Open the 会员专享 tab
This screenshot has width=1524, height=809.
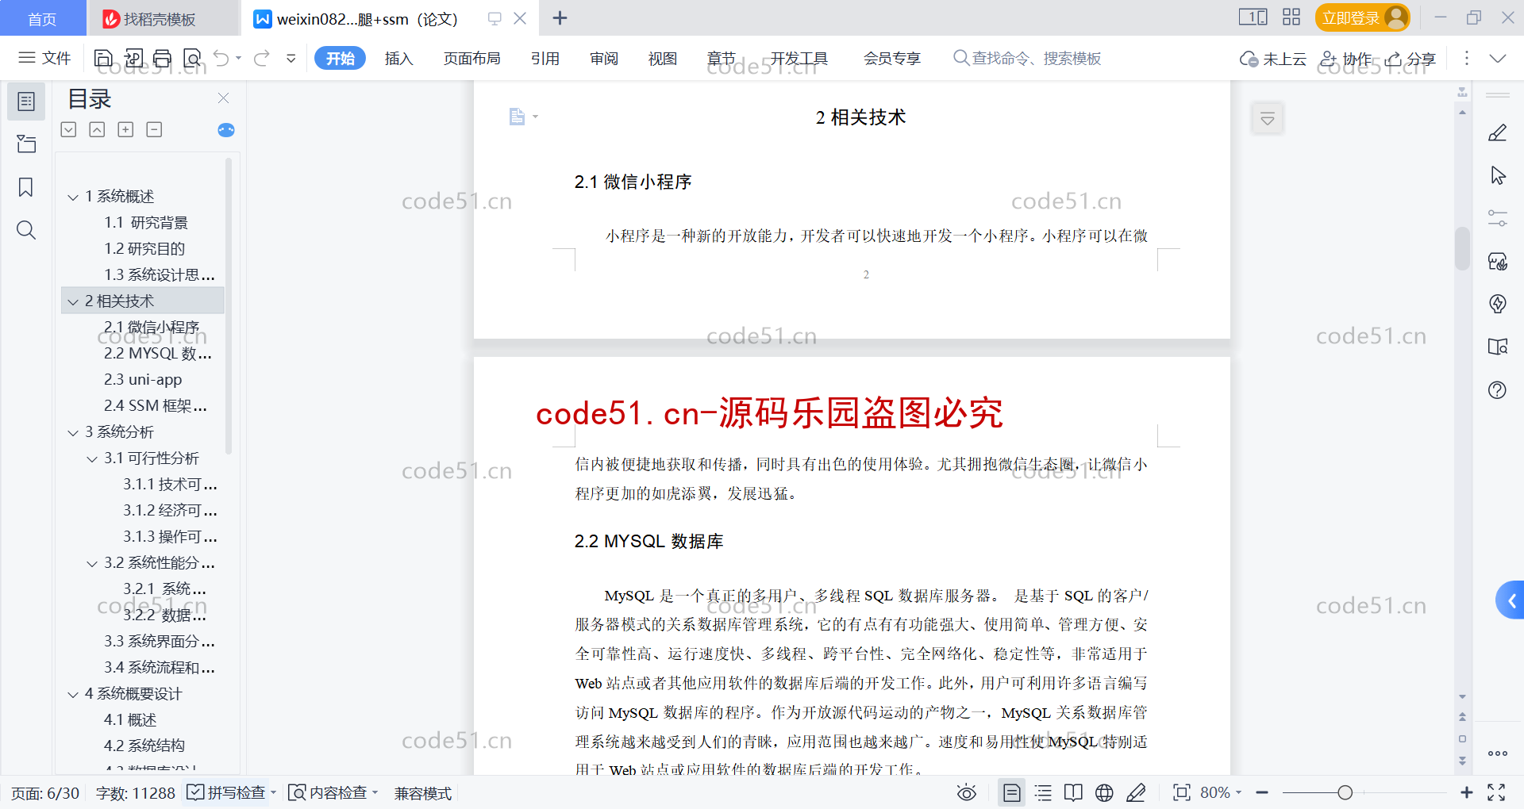click(x=892, y=58)
